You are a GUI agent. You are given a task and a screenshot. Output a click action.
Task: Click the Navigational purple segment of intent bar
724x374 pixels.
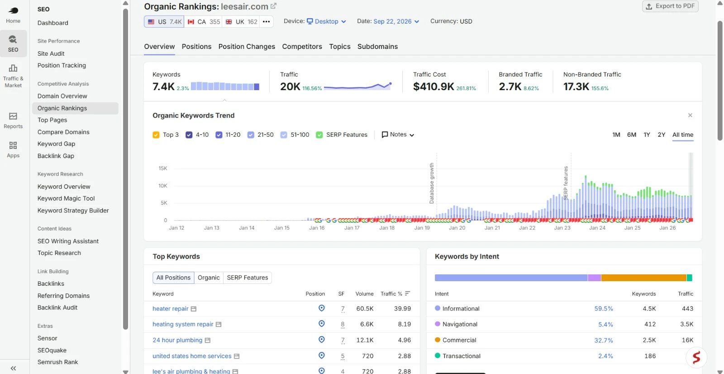(594, 278)
